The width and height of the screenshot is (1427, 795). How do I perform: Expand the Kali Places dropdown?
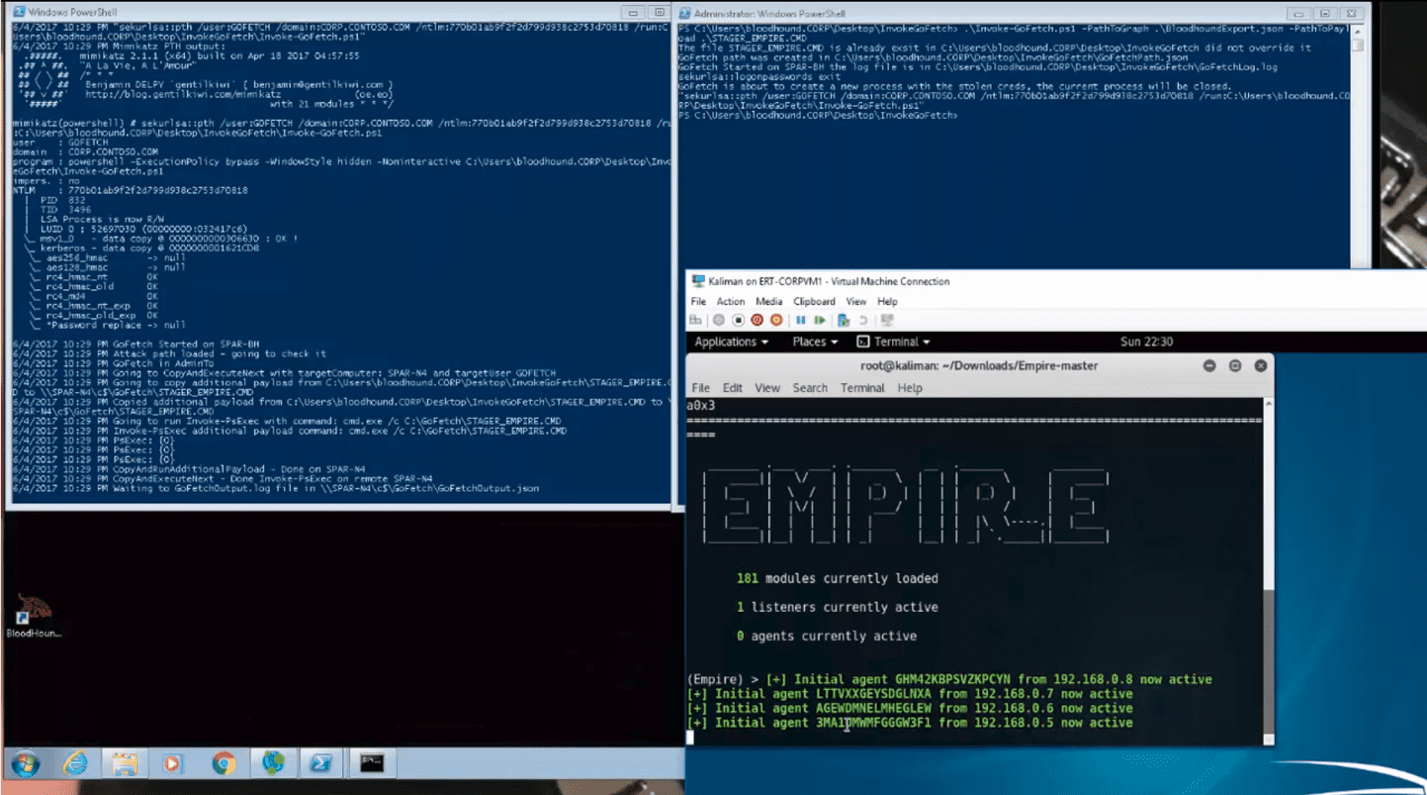pyautogui.click(x=815, y=342)
